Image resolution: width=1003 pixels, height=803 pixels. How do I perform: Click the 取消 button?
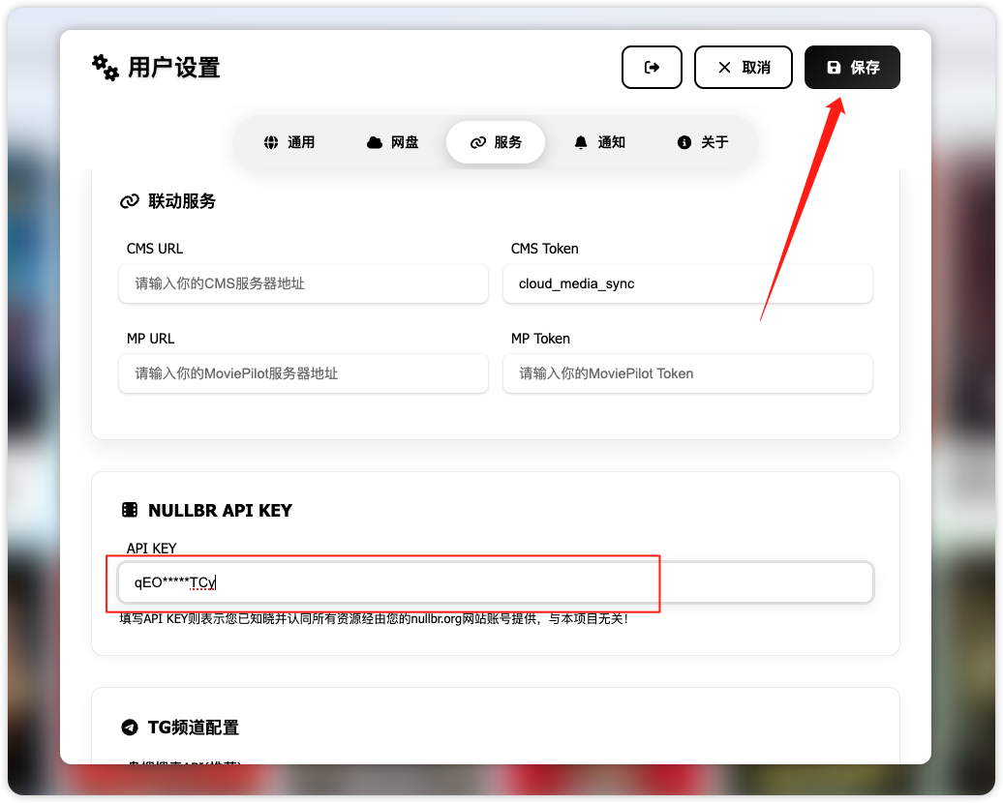(743, 68)
